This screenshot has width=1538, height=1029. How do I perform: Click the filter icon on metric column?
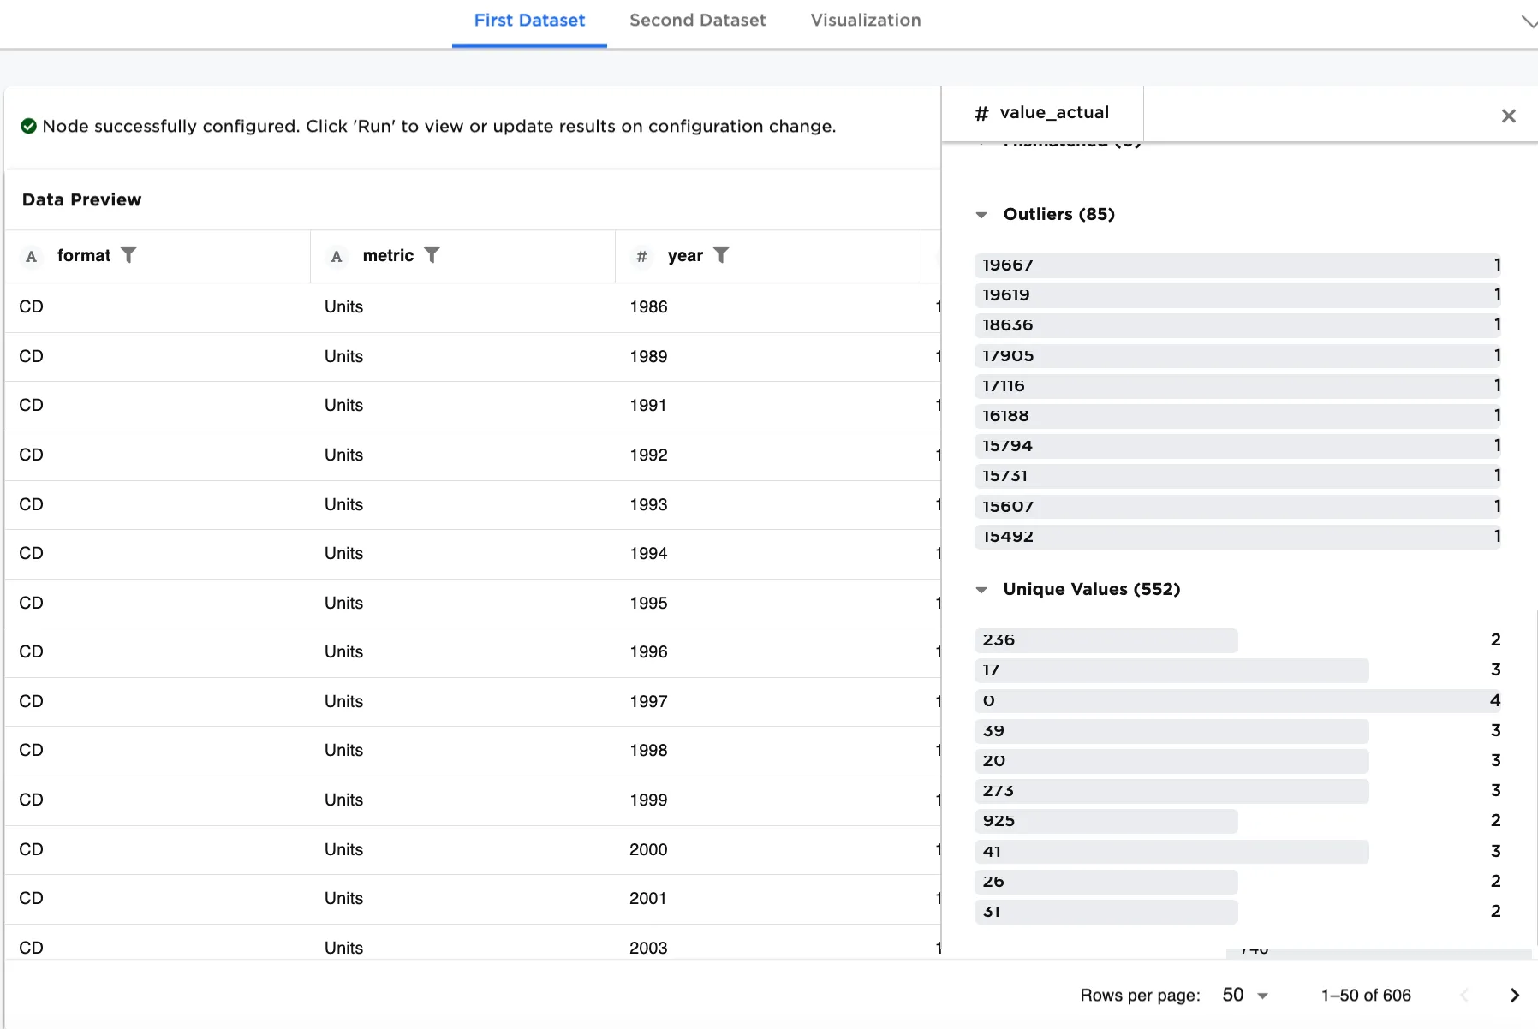(432, 255)
